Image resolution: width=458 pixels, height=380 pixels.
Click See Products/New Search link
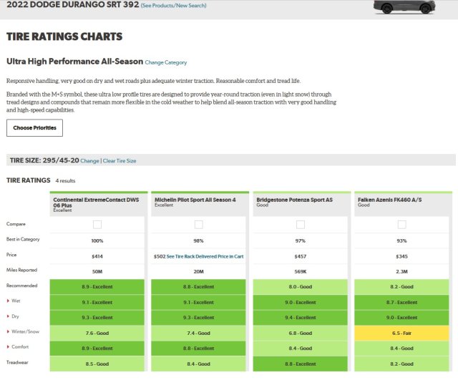coord(173,5)
